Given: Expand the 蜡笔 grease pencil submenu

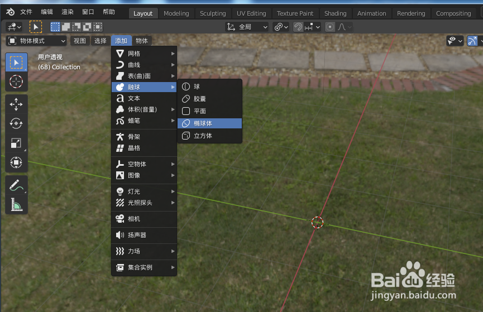Looking at the screenshot, I should 144,121.
